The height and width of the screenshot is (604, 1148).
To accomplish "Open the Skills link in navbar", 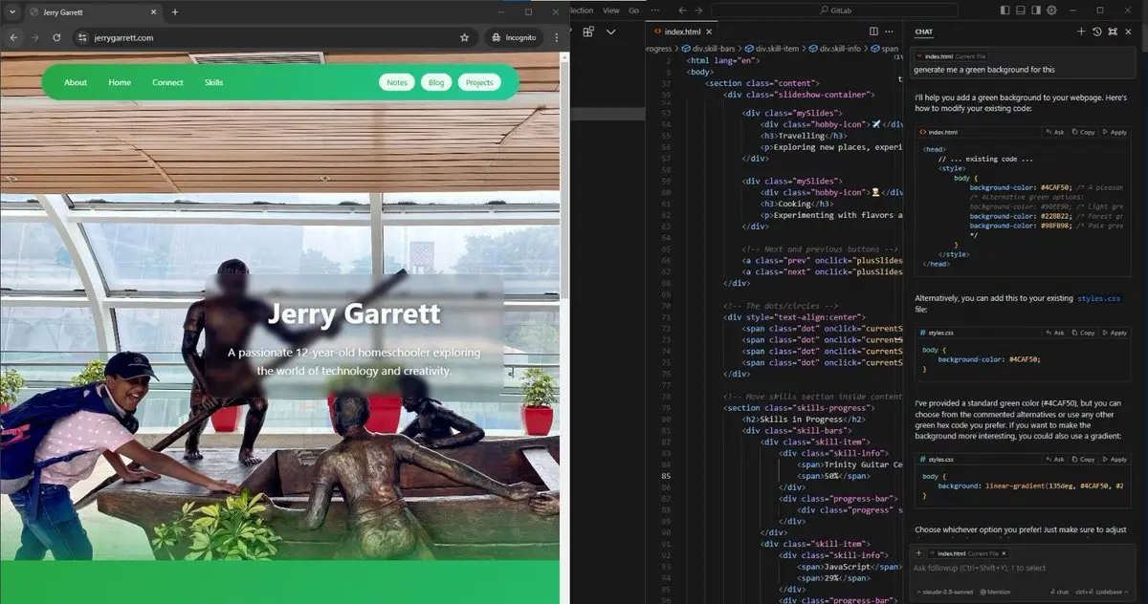I will click(213, 82).
